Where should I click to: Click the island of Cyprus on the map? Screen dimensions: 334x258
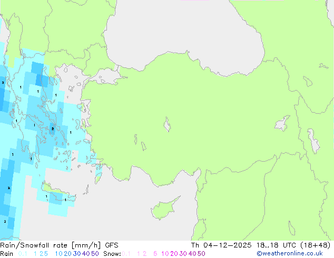(163, 210)
